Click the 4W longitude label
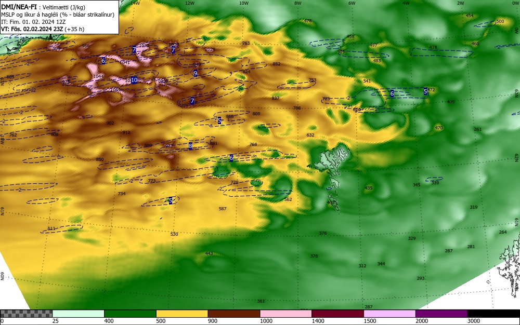This screenshot has width=520, height=325. 406,3
